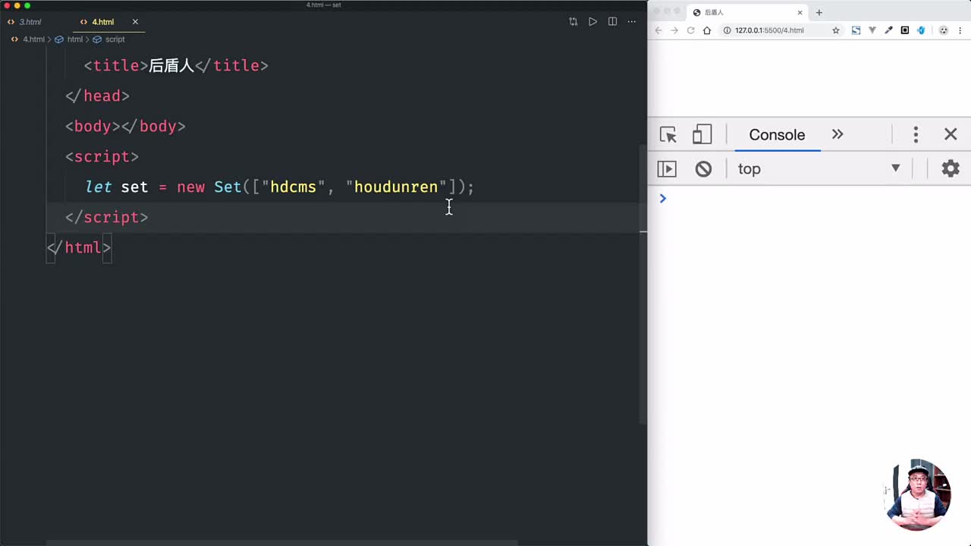This screenshot has height=546, width=971.
Task: Close the DevTools panel
Action: (x=951, y=134)
